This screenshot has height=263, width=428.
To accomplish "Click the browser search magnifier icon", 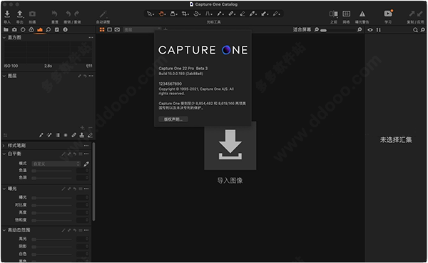I will pyautogui.click(x=415, y=30).
